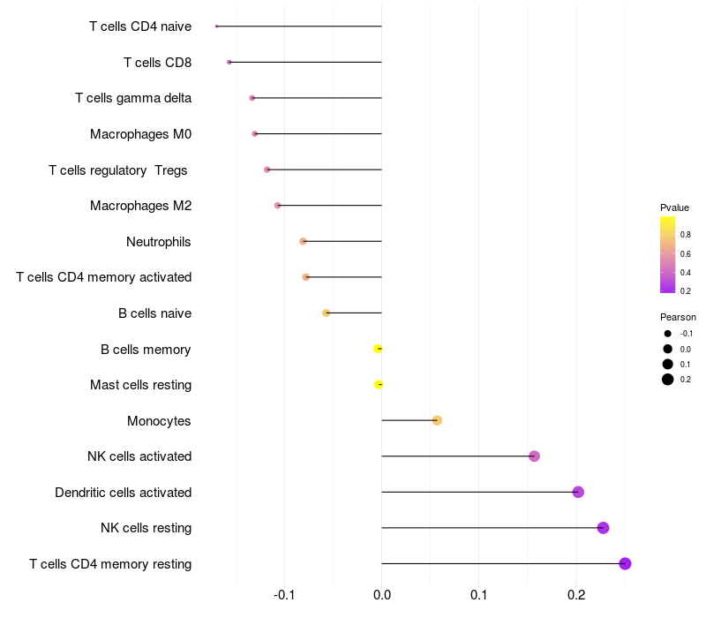The height and width of the screenshot is (618, 706).
Task: Click the Neutrophils data point
Action: coord(303,241)
